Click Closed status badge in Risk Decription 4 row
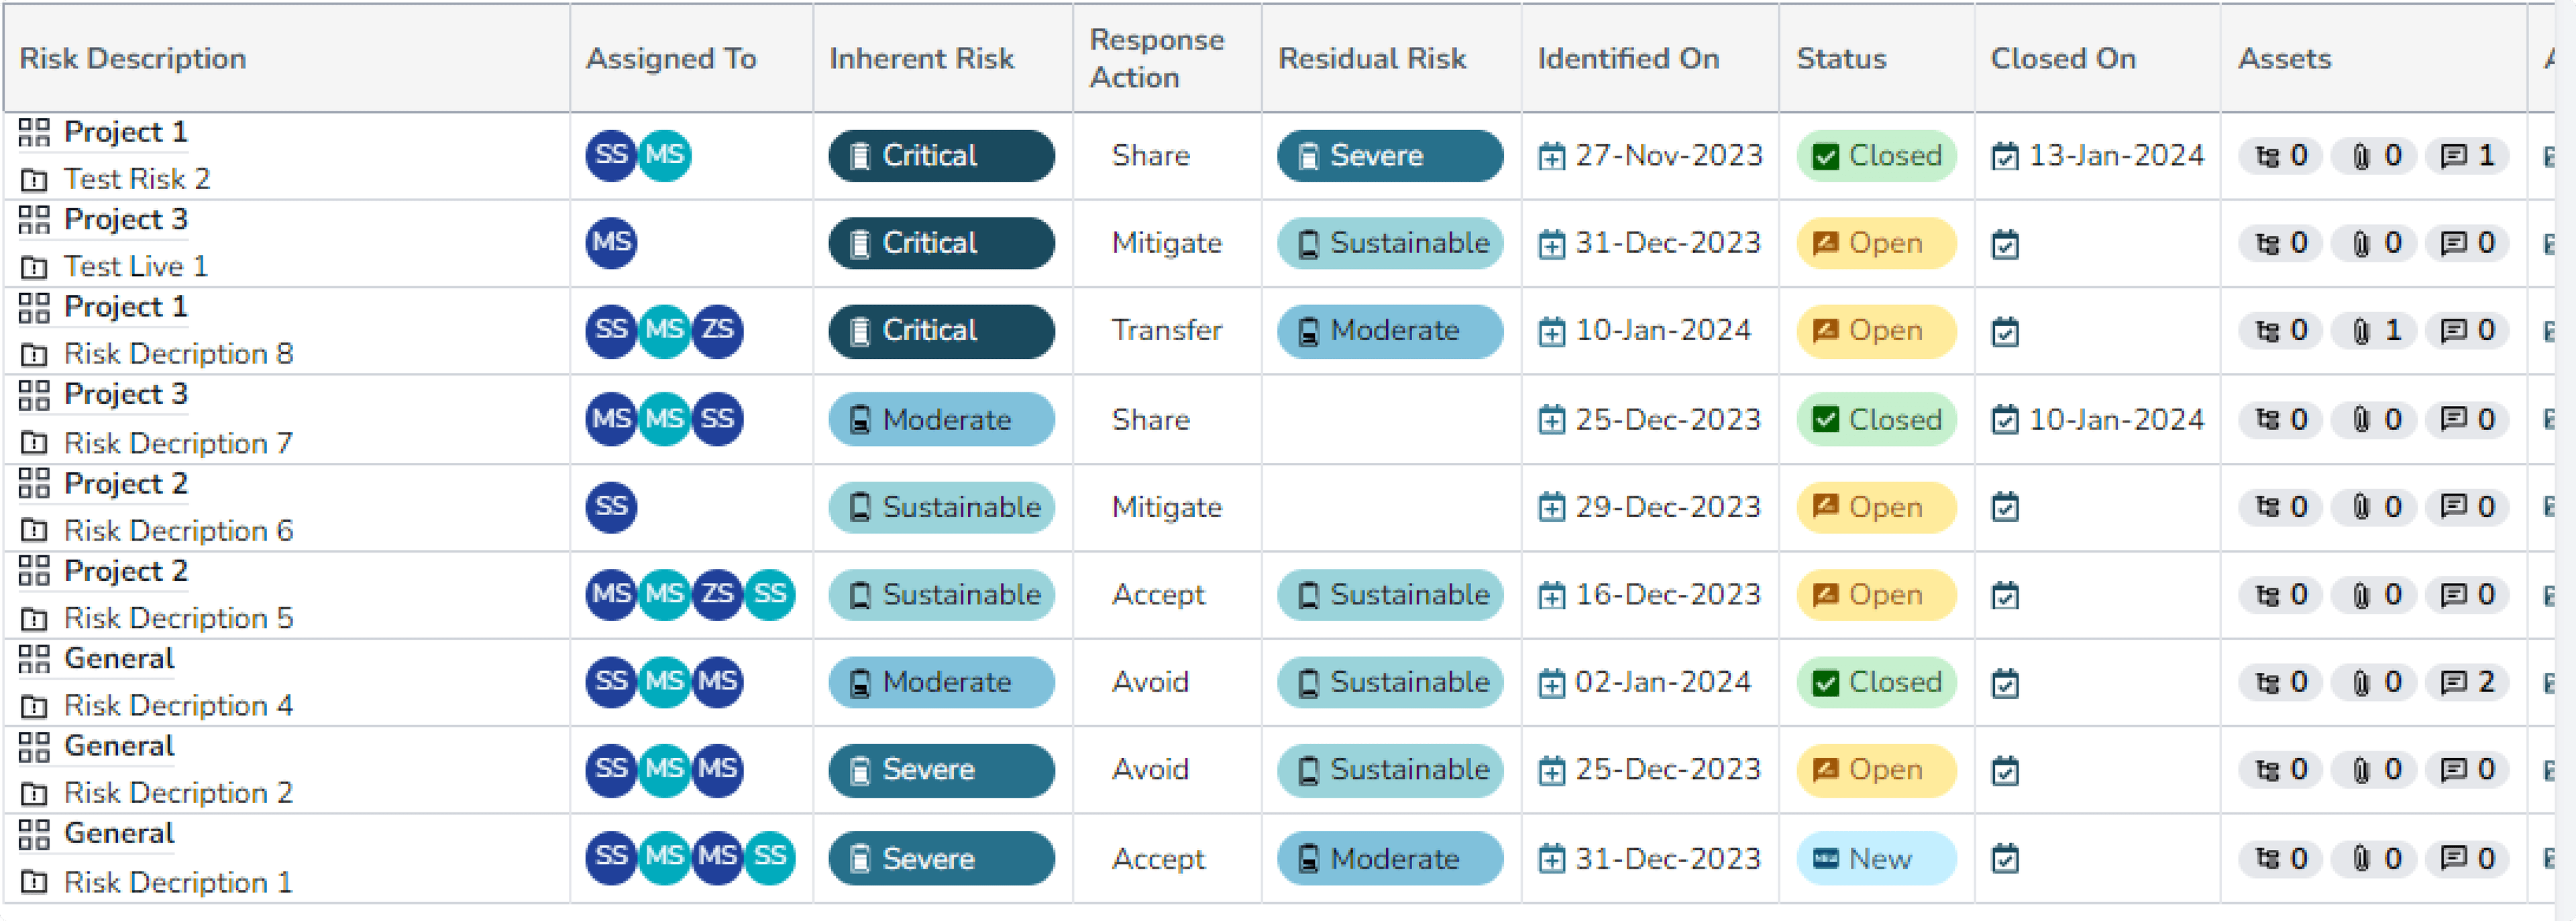Screen dimensions: 2576x921 (x=1876, y=683)
